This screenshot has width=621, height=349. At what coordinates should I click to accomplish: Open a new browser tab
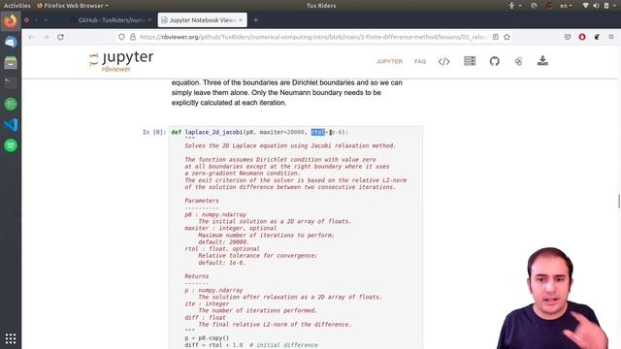tap(256, 19)
